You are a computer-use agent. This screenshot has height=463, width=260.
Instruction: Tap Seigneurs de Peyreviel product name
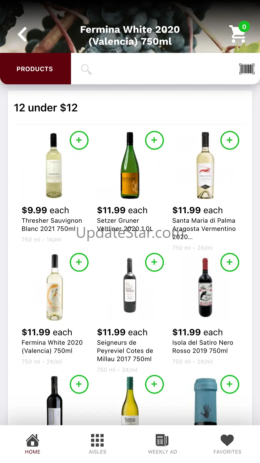(x=125, y=351)
